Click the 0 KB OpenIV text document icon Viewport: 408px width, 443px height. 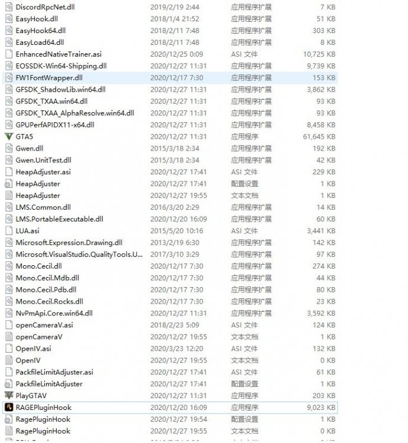pyautogui.click(x=8, y=360)
